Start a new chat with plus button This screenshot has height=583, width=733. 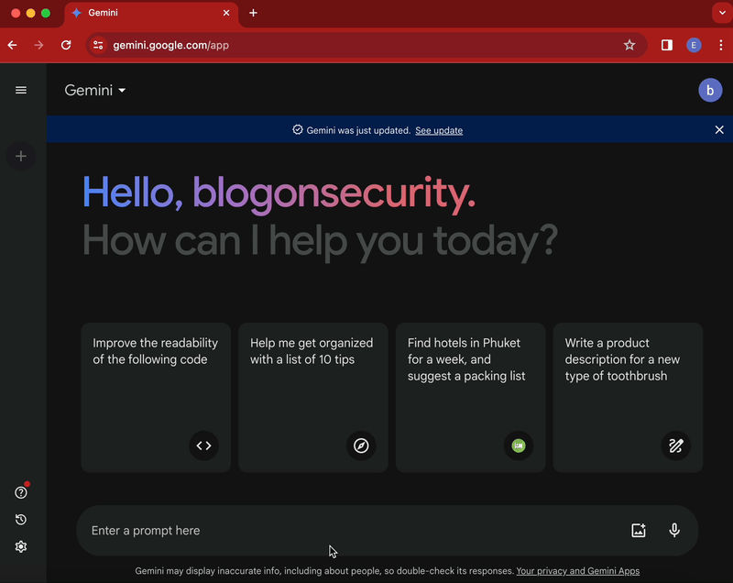pos(20,156)
